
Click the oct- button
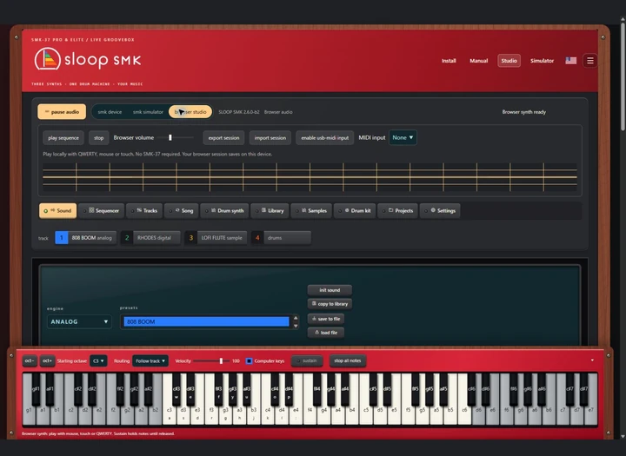point(30,360)
